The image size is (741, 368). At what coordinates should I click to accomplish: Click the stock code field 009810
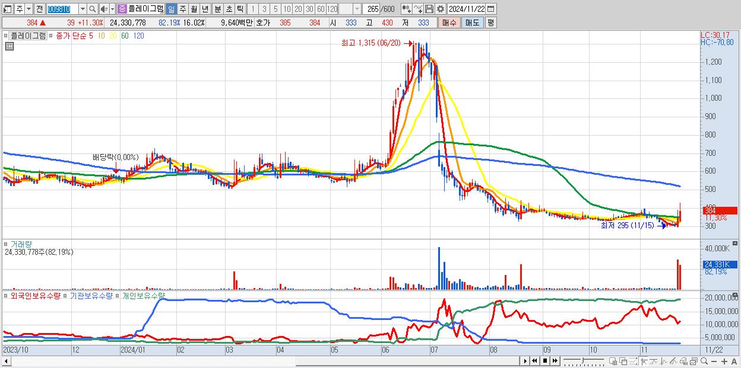point(62,9)
